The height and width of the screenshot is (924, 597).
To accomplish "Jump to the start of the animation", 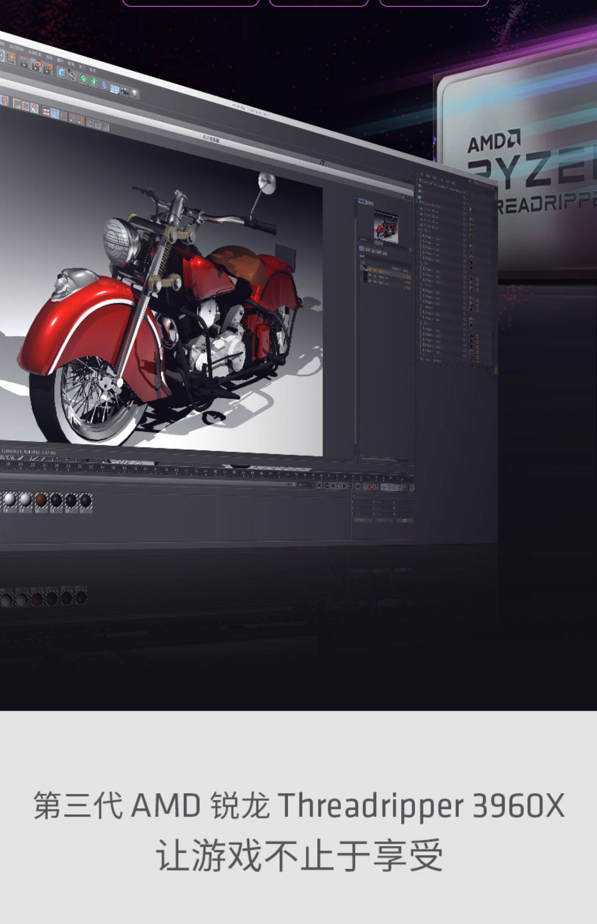I will click(x=320, y=485).
